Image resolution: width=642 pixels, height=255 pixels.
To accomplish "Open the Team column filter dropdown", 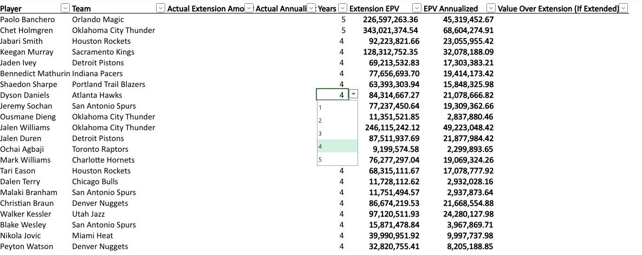I will (x=160, y=8).
